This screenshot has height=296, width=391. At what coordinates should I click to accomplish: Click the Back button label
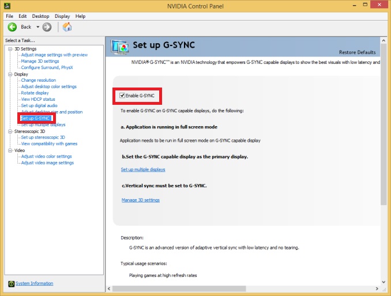click(26, 27)
